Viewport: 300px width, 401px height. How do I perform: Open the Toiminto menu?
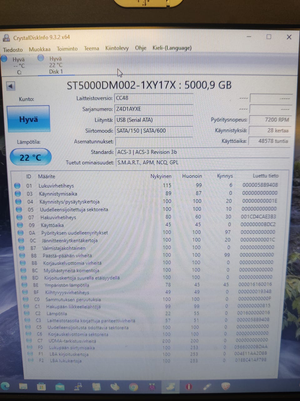pyautogui.click(x=67, y=49)
